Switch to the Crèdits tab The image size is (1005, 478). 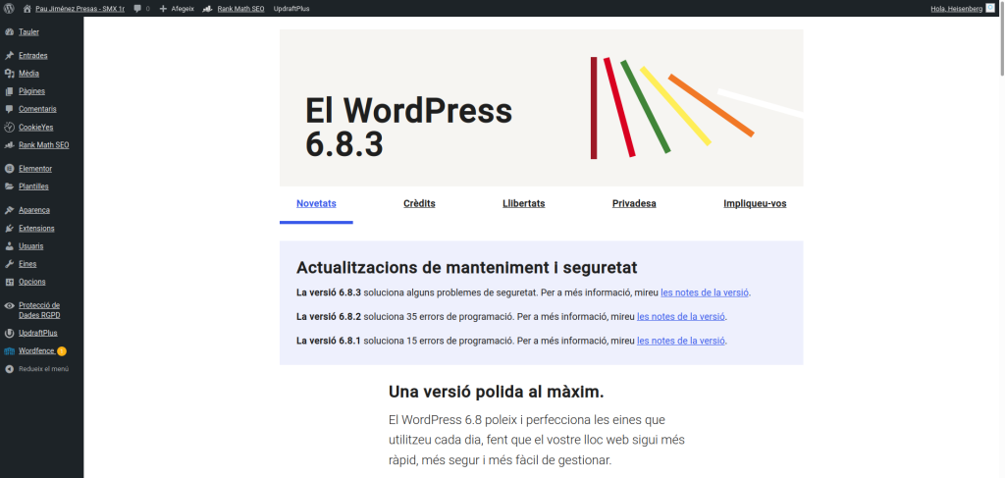coord(419,203)
